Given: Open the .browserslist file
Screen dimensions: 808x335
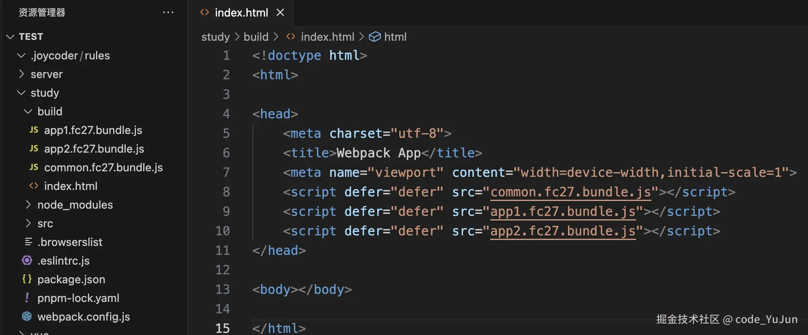Looking at the screenshot, I should [x=70, y=242].
